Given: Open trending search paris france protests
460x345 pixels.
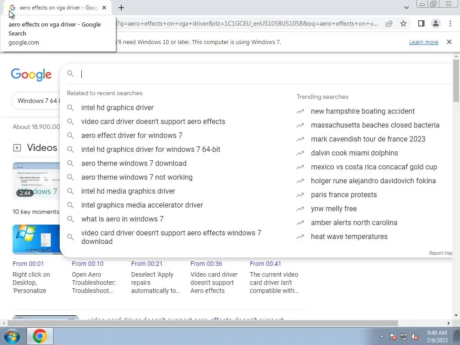Looking at the screenshot, I should point(344,195).
